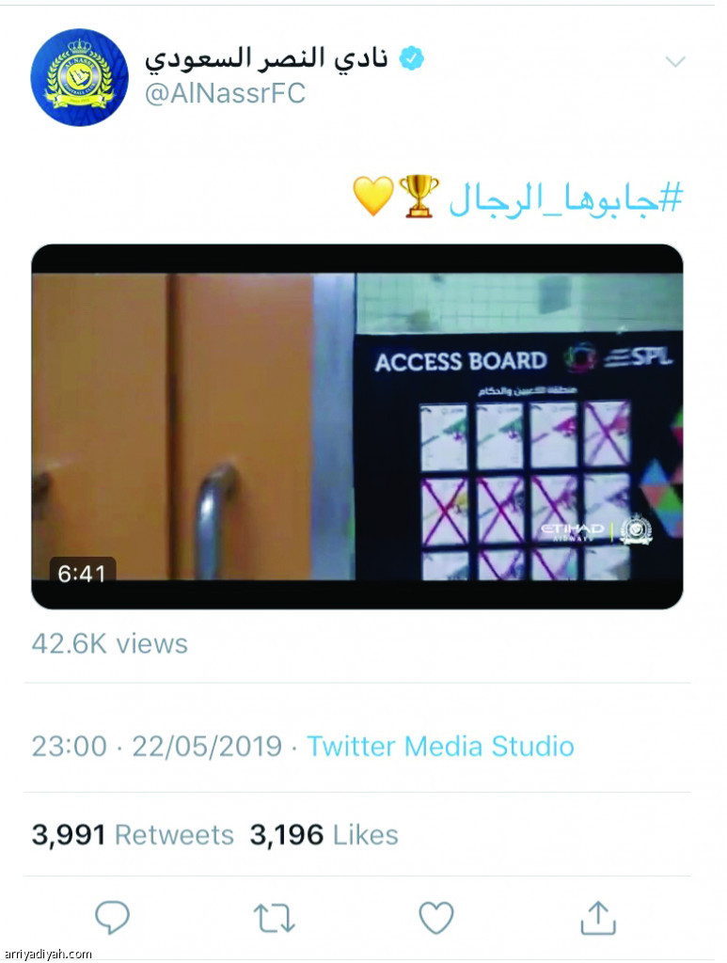Click the yellow heart emoji
The image size is (727, 963).
373,197
